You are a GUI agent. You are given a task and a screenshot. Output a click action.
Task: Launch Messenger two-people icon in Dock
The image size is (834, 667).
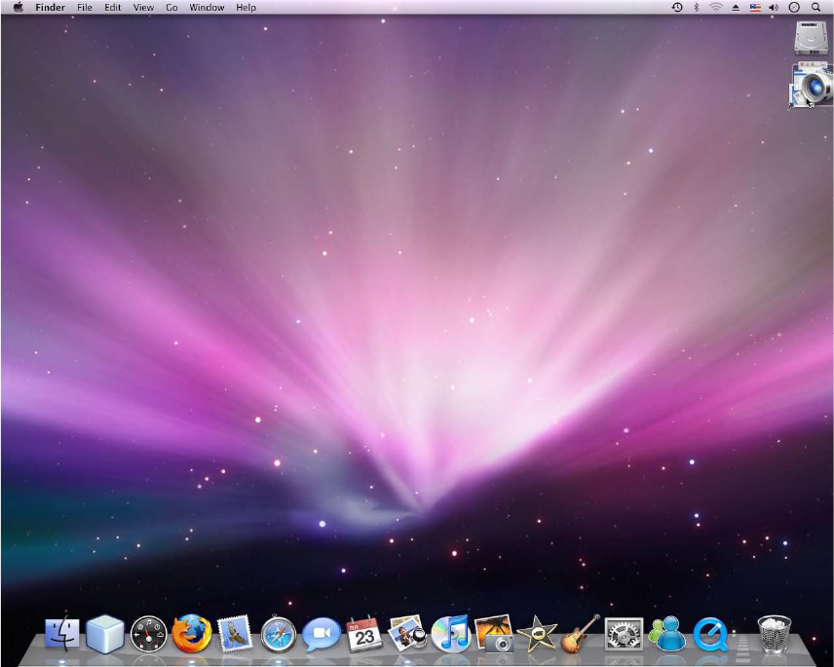[x=667, y=634]
